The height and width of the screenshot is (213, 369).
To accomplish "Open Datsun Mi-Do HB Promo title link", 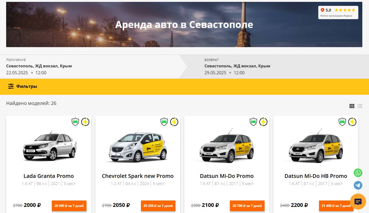I will pyautogui.click(x=316, y=176).
